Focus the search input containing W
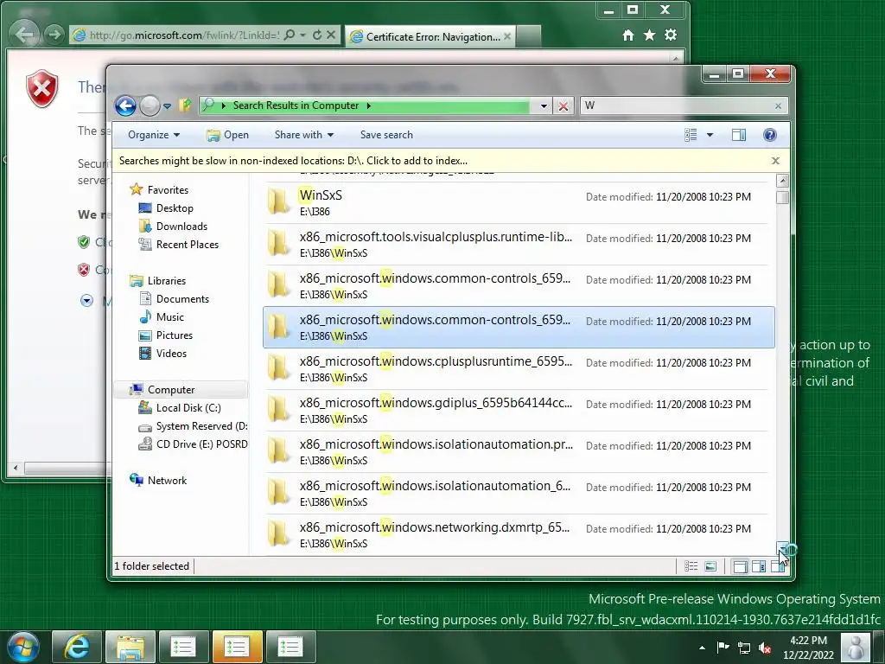This screenshot has height=664, width=885. click(x=676, y=105)
